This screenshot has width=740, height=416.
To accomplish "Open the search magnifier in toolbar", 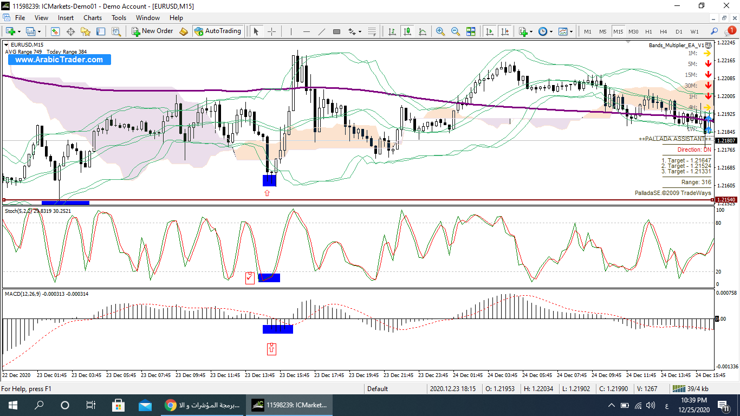I will tap(715, 31).
